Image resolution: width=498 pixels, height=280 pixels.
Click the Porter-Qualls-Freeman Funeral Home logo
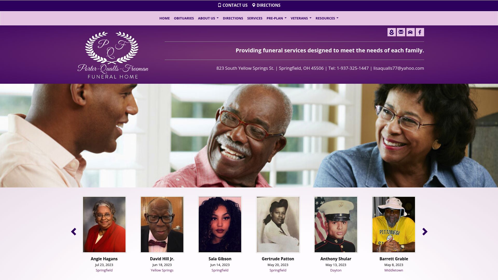[x=113, y=55]
